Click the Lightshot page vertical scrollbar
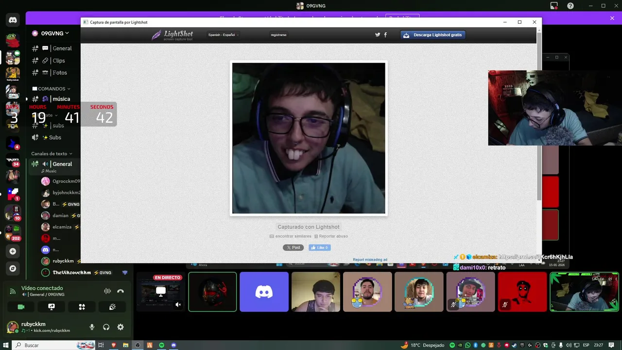 pos(539,117)
